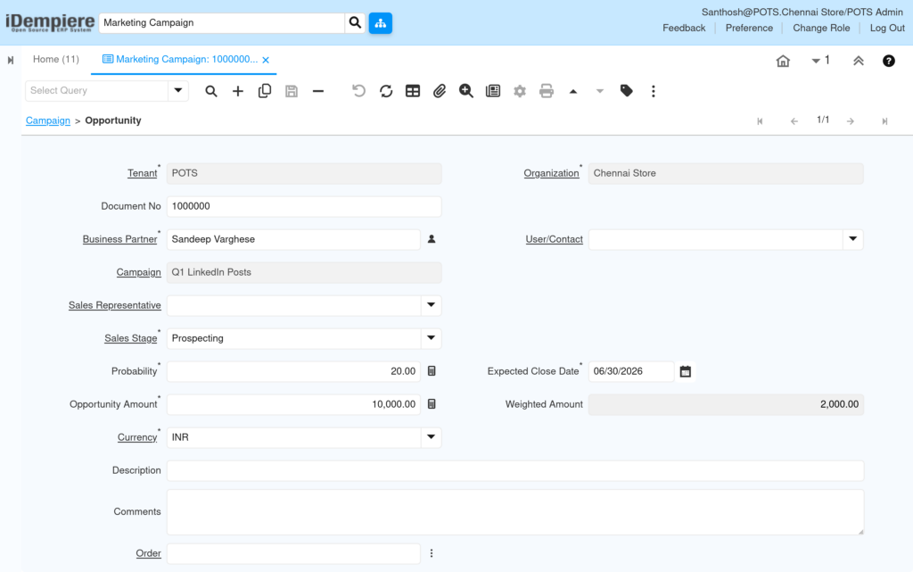Click the Zoom Across icon
The height and width of the screenshot is (572, 913).
pyautogui.click(x=465, y=91)
